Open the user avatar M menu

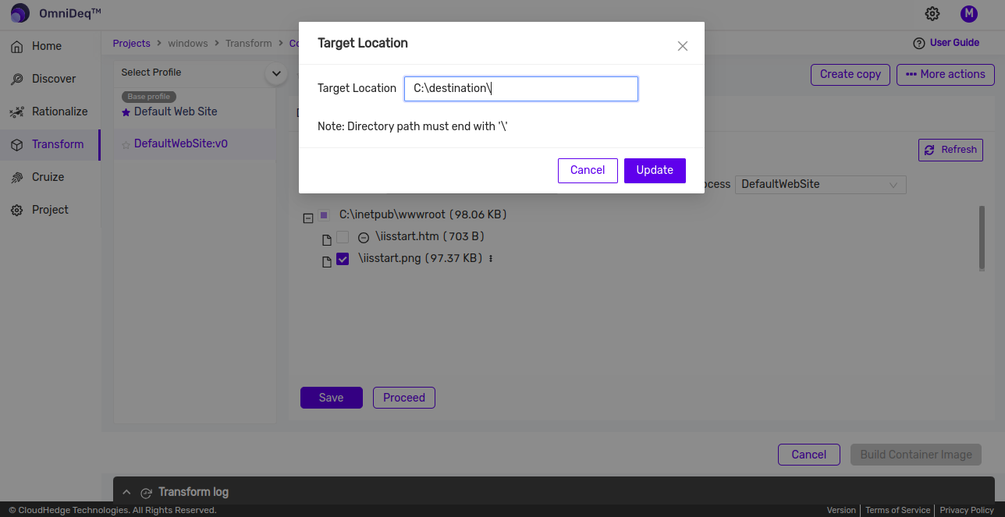click(x=968, y=13)
